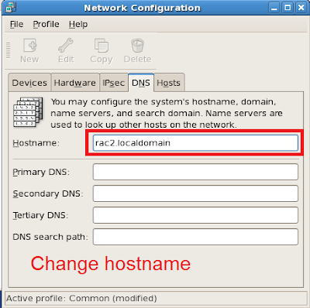
Task: Open the File menu
Action: [17, 24]
